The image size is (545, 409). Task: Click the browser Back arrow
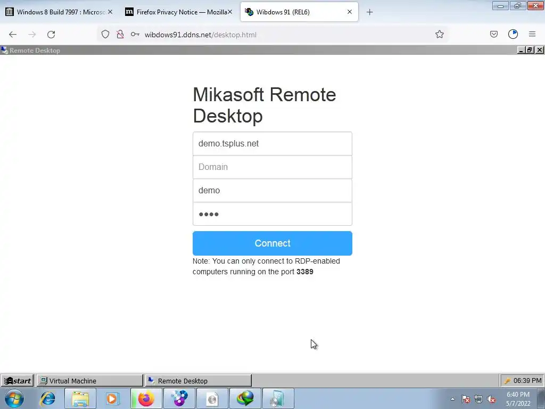13,35
